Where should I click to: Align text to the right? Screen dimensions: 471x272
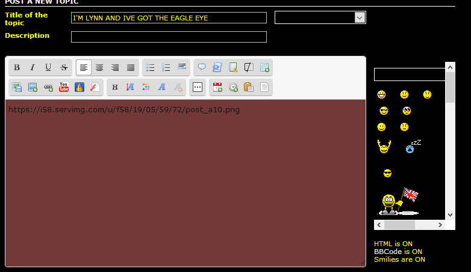115,67
